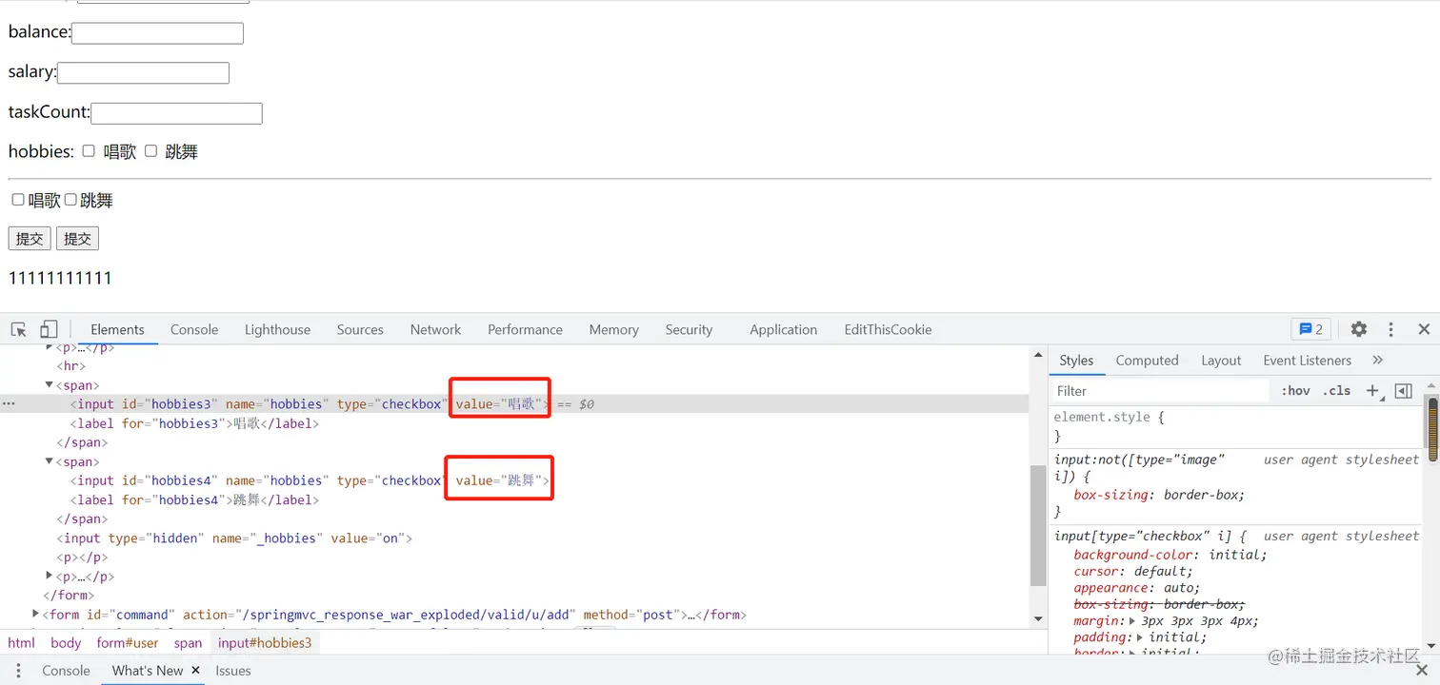Toggle the :hov element state button
Image resolution: width=1440 pixels, height=685 pixels.
tap(1295, 391)
